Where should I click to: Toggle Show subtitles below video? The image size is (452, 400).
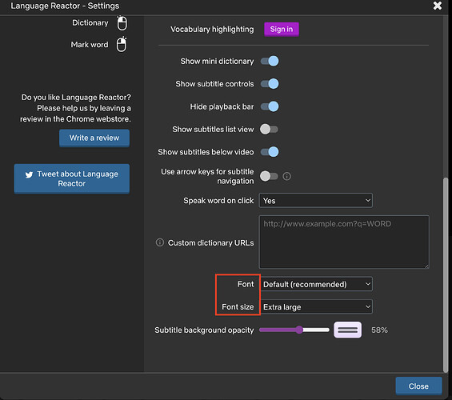270,152
